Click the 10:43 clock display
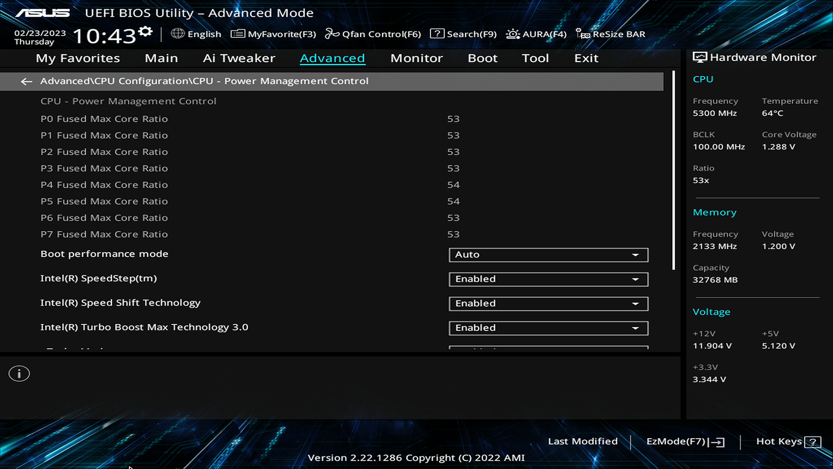The width and height of the screenshot is (833, 469). coord(104,36)
